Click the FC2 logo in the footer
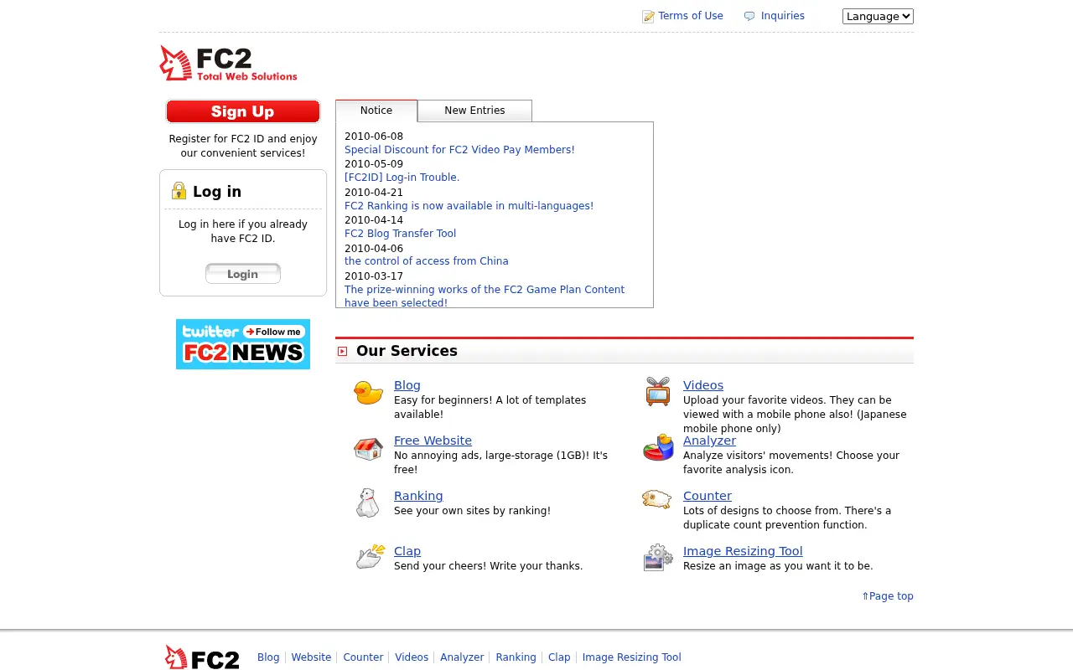This screenshot has height=670, width=1073. pyautogui.click(x=202, y=657)
